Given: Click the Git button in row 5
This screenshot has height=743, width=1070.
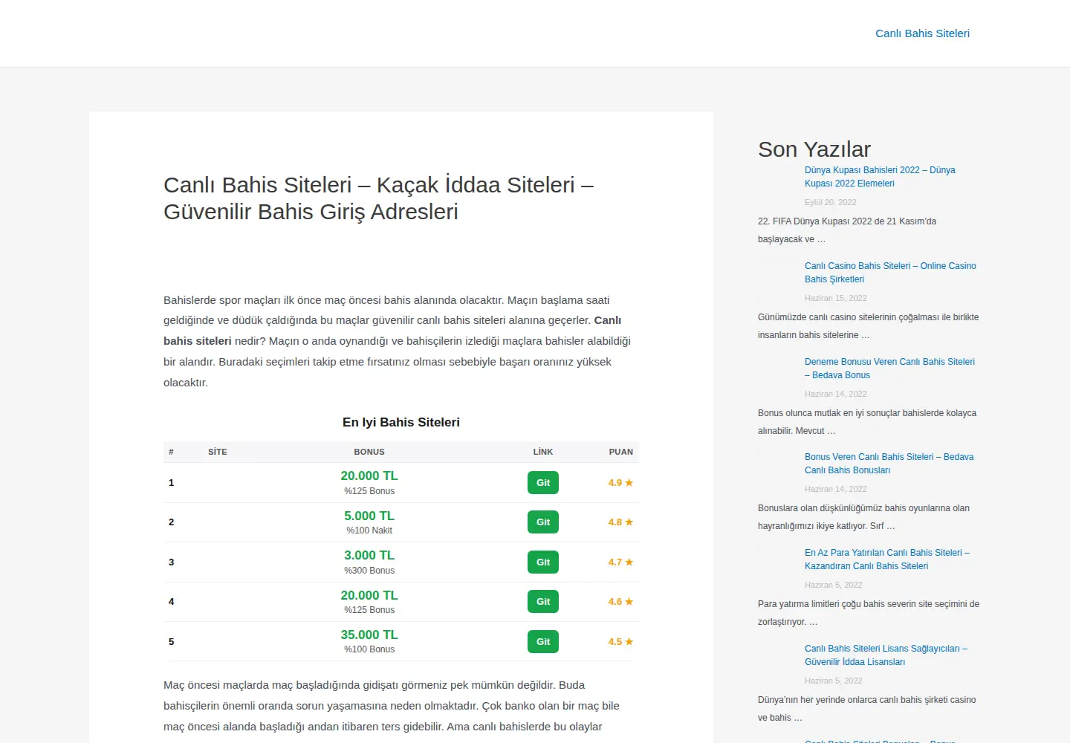Looking at the screenshot, I should click(543, 642).
